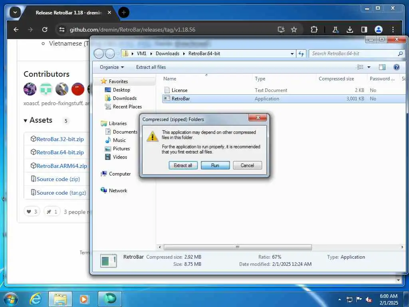Download RetroBar.32-bit.zip asset
The width and height of the screenshot is (409, 307).
(x=60, y=139)
